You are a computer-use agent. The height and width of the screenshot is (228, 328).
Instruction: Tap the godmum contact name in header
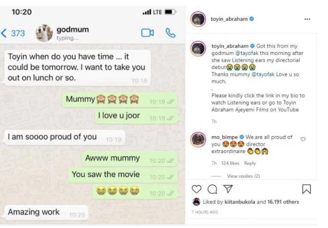point(73,30)
